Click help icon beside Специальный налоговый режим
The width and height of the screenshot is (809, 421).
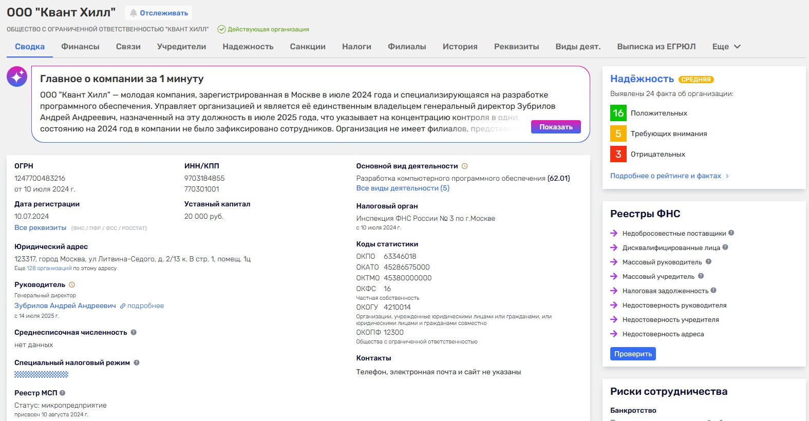point(137,362)
